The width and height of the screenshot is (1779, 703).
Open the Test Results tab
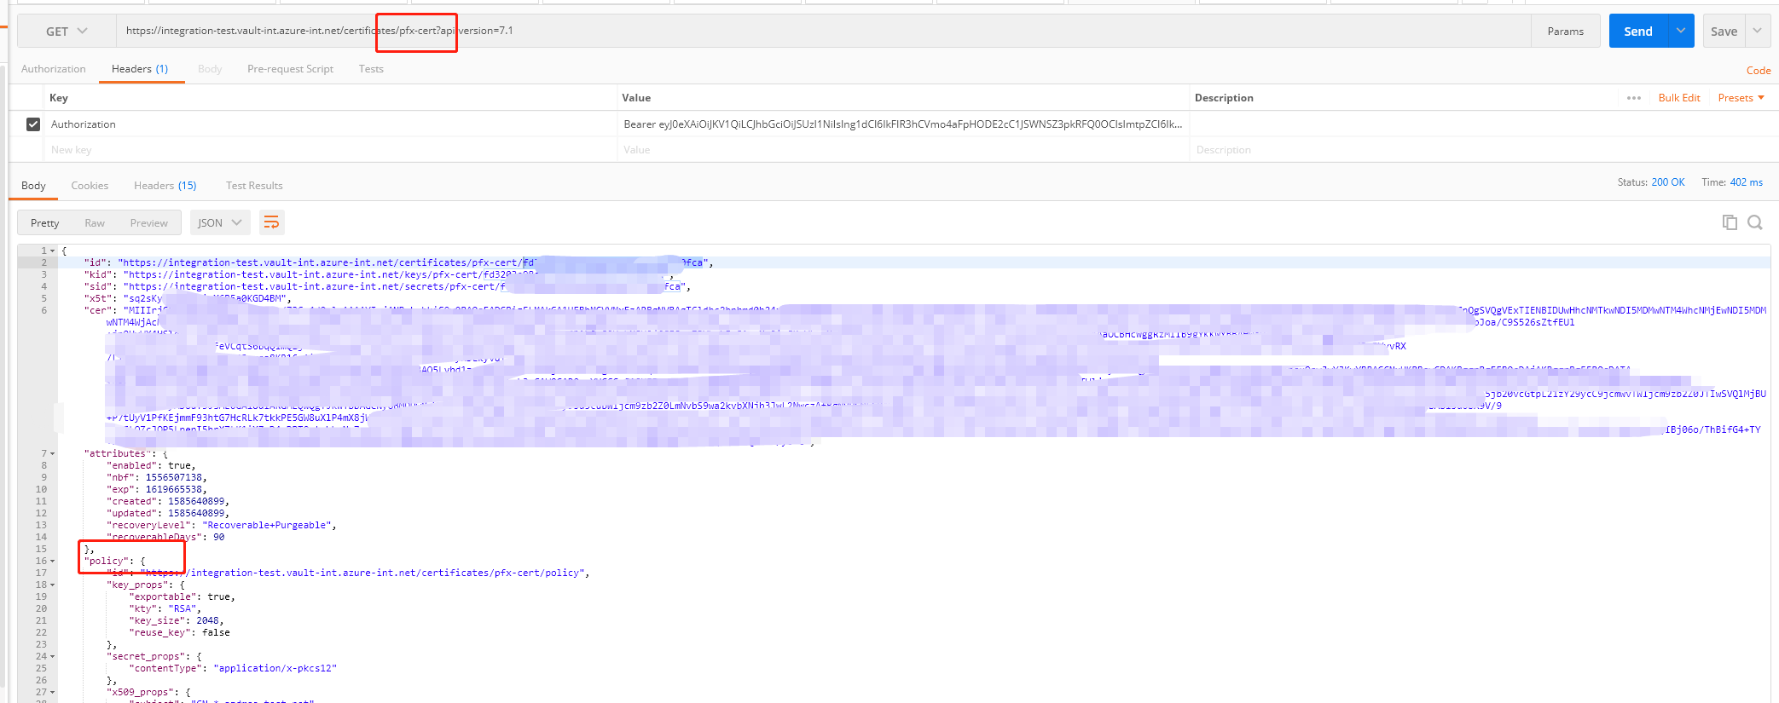point(254,186)
